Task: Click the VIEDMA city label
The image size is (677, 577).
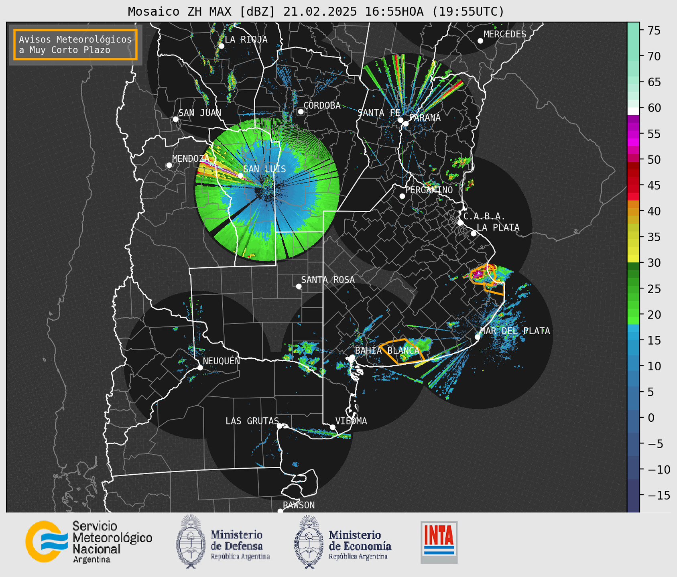Action: (x=351, y=421)
